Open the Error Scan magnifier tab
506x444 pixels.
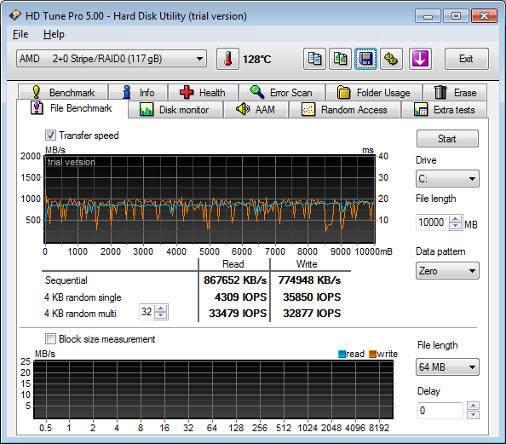point(282,93)
